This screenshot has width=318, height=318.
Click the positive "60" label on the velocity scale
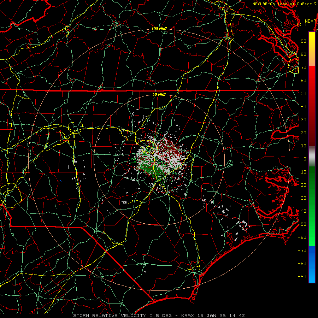coord(304,80)
